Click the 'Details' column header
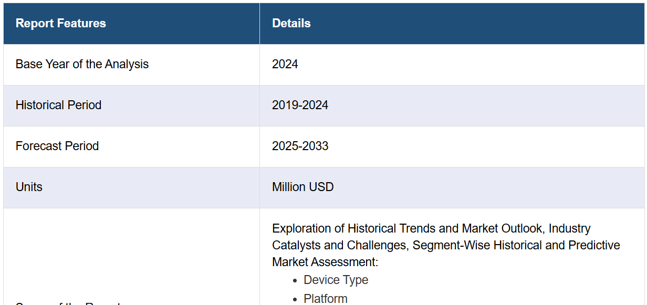Image resolution: width=647 pixels, height=305 pixels. 452,24
